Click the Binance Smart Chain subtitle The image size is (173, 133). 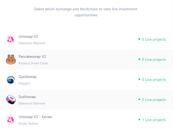[x=33, y=63]
